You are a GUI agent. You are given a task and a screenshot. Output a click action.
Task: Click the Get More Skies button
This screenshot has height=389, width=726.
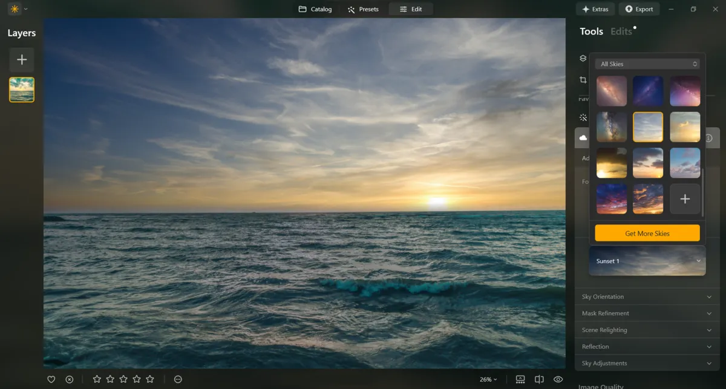tap(647, 234)
